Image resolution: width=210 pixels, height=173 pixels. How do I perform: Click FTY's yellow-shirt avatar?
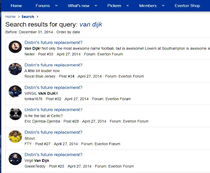pyautogui.click(x=15, y=137)
